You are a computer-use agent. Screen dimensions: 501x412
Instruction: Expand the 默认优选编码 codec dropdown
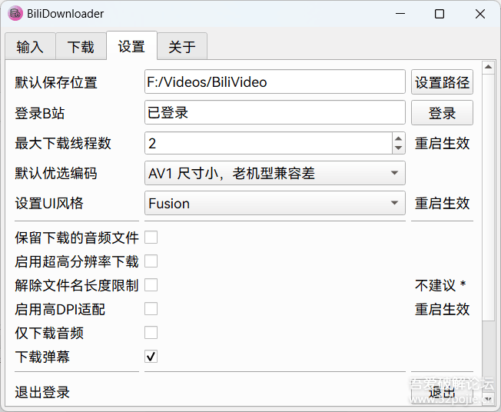coord(274,174)
